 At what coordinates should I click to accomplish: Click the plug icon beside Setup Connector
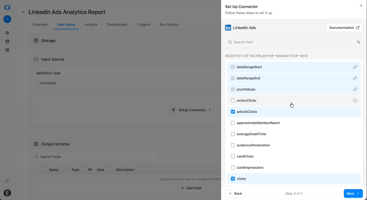[x=174, y=110]
